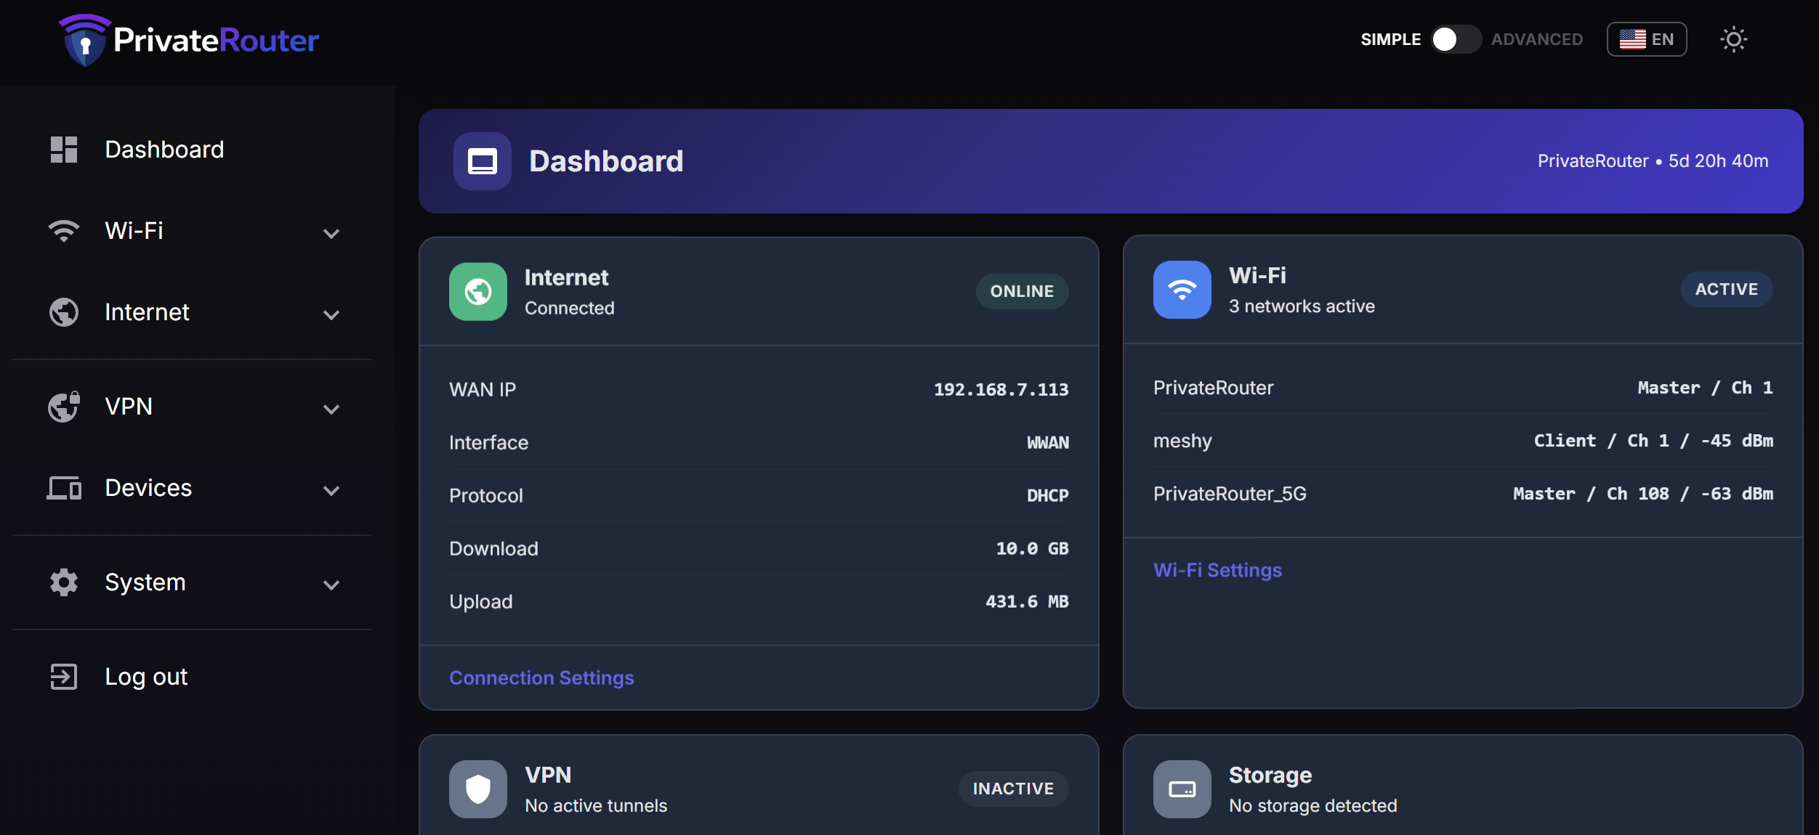Toggle Simple/Advanced mode switch
Screen dimensions: 1819x835
click(x=1456, y=39)
